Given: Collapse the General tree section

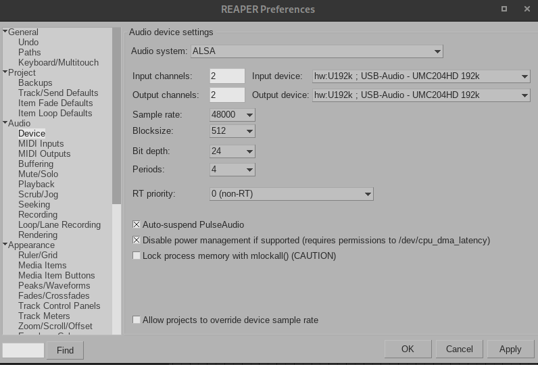Looking at the screenshot, I should click(5, 32).
